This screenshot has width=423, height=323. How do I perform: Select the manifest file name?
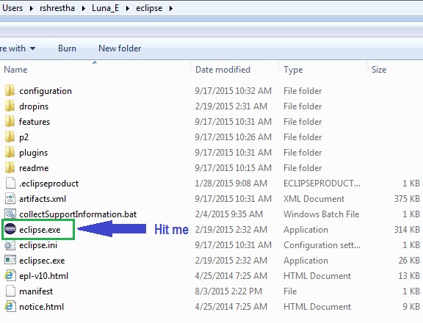pyautogui.click(x=36, y=291)
